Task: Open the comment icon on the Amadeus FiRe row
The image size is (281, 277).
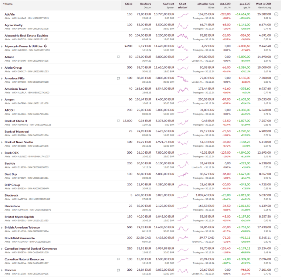Action: tap(118, 78)
